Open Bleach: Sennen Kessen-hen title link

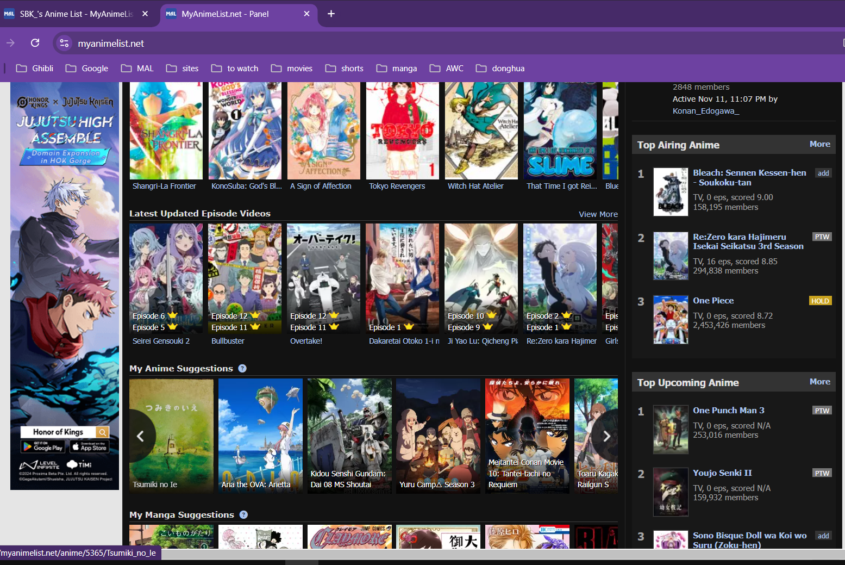coord(749,177)
